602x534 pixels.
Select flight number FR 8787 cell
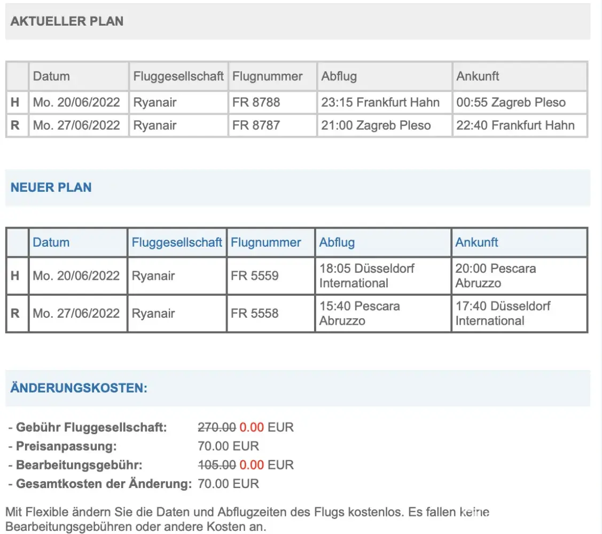(256, 125)
